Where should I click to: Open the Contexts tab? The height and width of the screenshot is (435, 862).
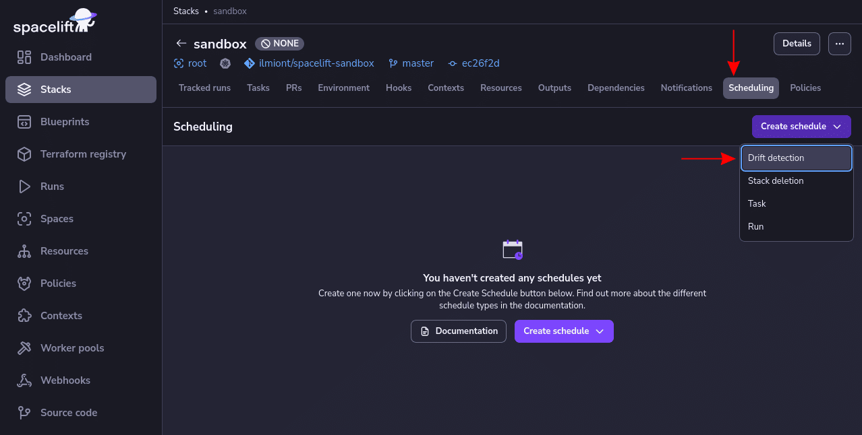(446, 88)
